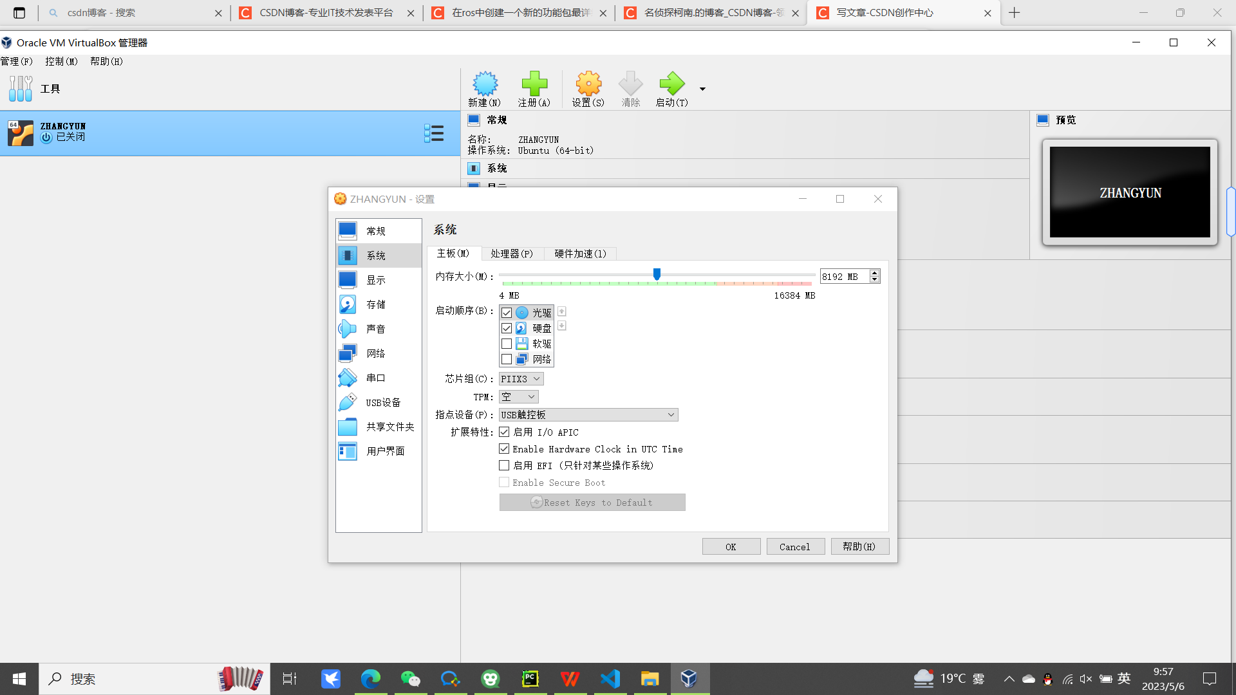Switch to 硬件加速(l) acceleration tab
The height and width of the screenshot is (695, 1236).
pos(580,254)
